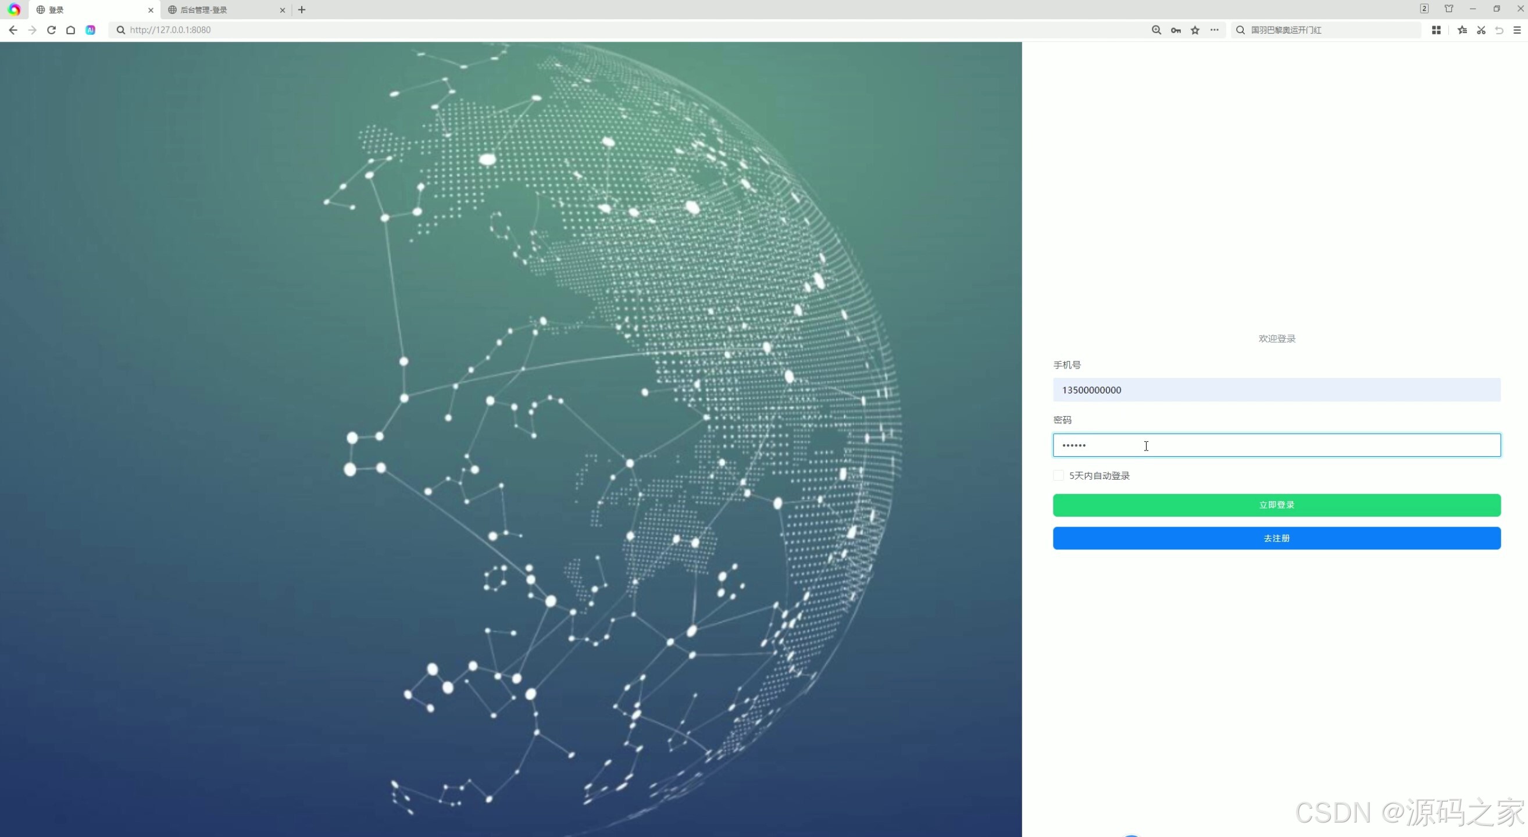Focus the browser search box
Screen dimensions: 1528x837
[1329, 30]
